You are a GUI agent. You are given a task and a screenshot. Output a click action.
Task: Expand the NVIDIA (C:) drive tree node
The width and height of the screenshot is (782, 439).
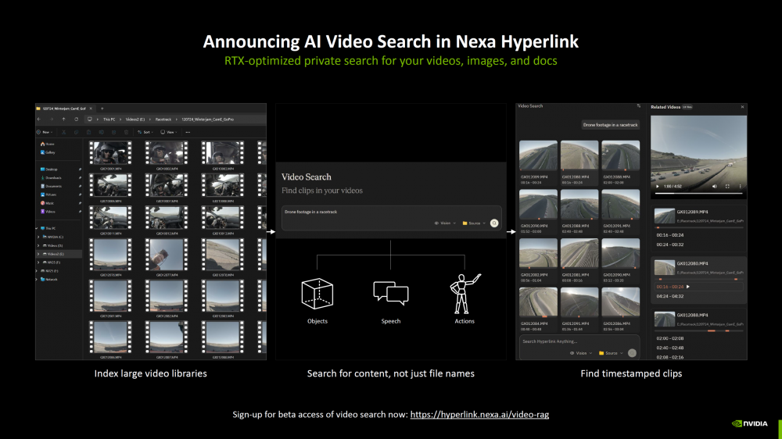tap(39, 236)
